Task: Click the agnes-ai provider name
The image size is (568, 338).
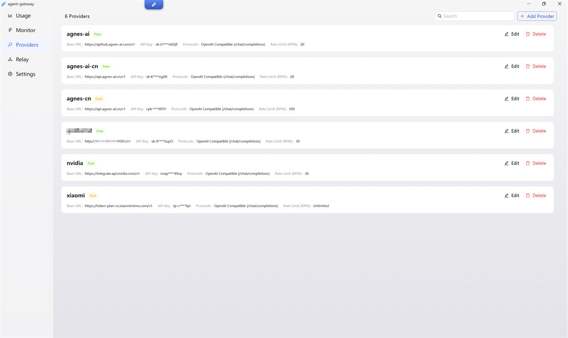Action: click(78, 34)
